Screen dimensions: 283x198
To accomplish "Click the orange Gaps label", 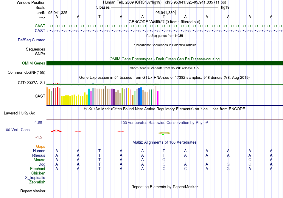I will coord(41,147).
